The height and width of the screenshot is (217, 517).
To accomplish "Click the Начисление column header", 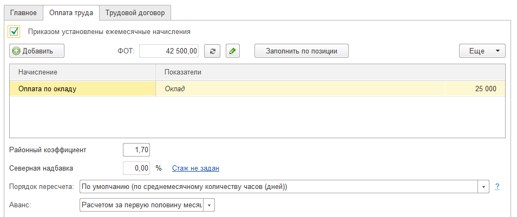I will pos(81,72).
